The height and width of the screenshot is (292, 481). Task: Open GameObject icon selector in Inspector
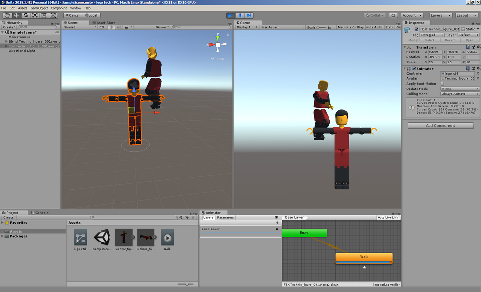407,30
